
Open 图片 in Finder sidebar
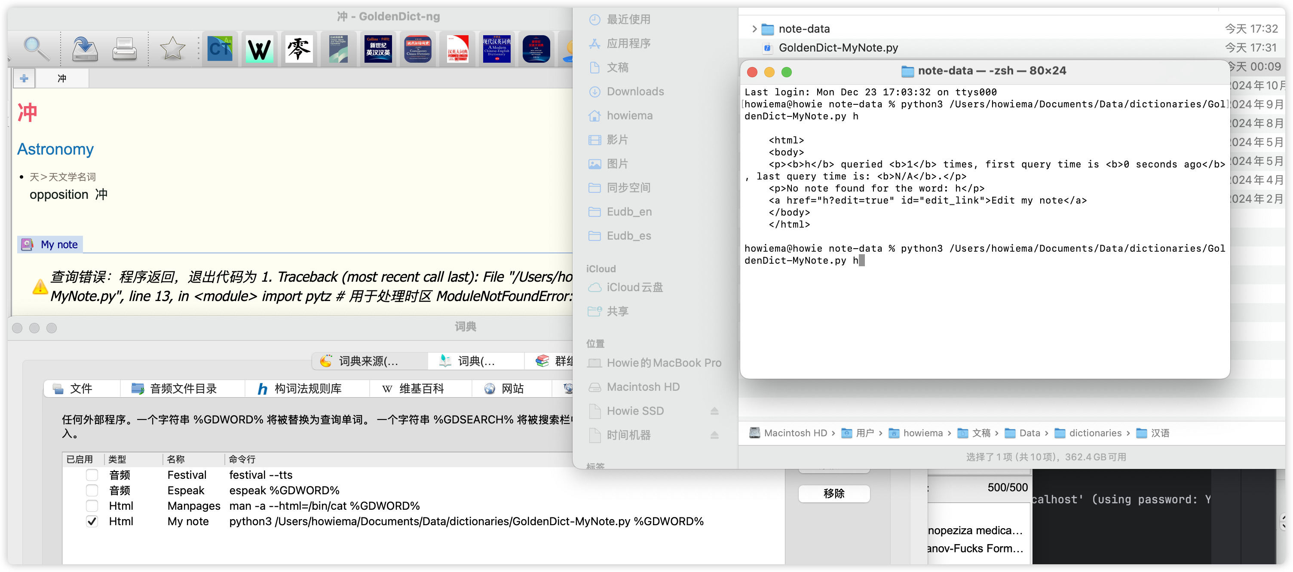(617, 164)
